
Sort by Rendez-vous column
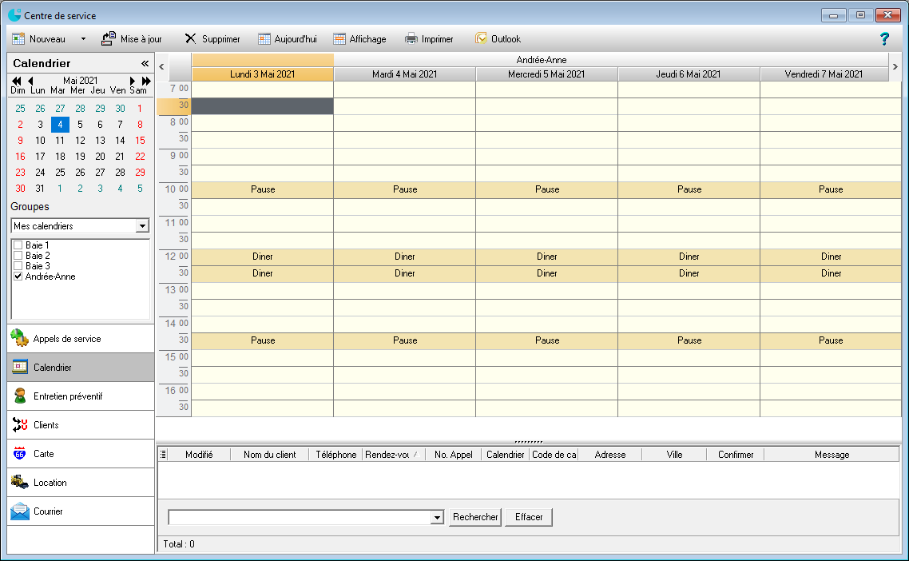394,455
